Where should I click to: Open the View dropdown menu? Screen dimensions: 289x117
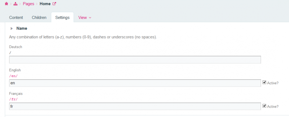coord(85,17)
